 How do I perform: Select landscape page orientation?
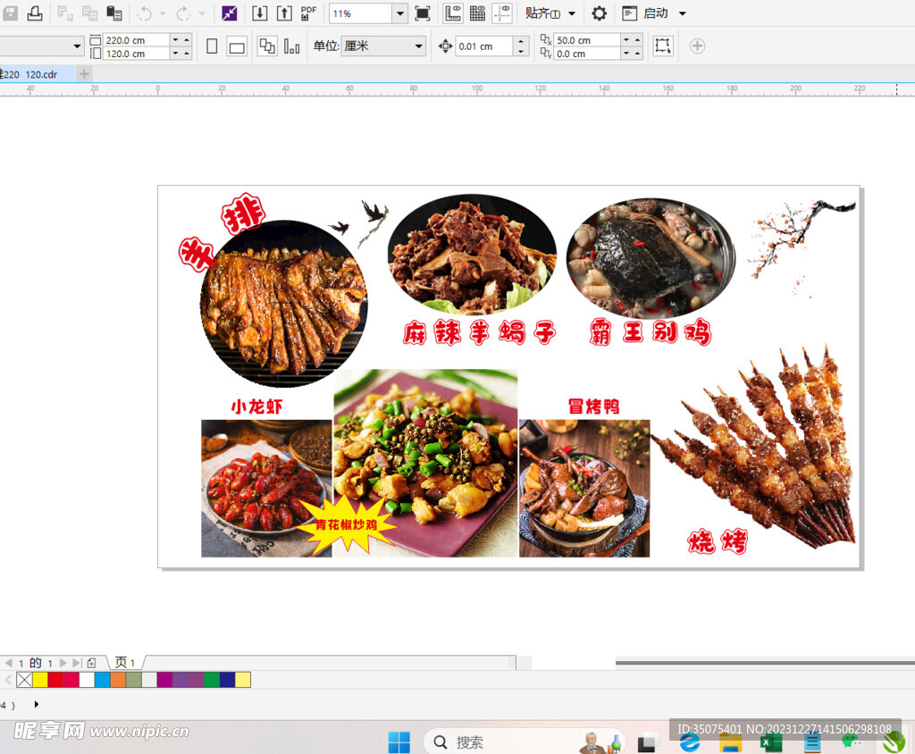[237, 46]
